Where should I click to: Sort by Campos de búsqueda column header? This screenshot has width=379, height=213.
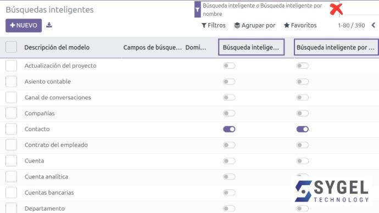pyautogui.click(x=152, y=47)
